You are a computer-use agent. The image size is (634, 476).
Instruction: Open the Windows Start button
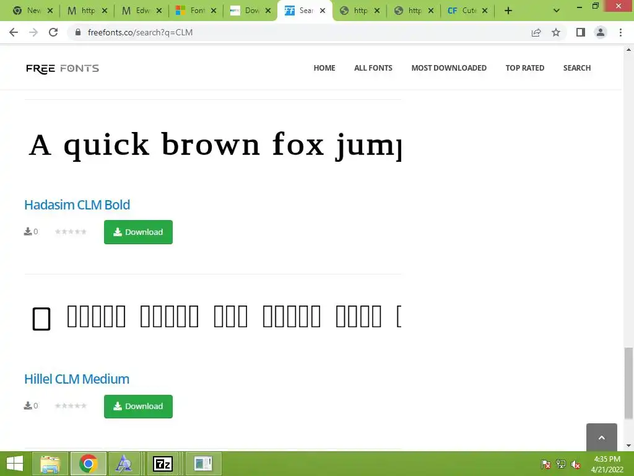click(x=15, y=464)
